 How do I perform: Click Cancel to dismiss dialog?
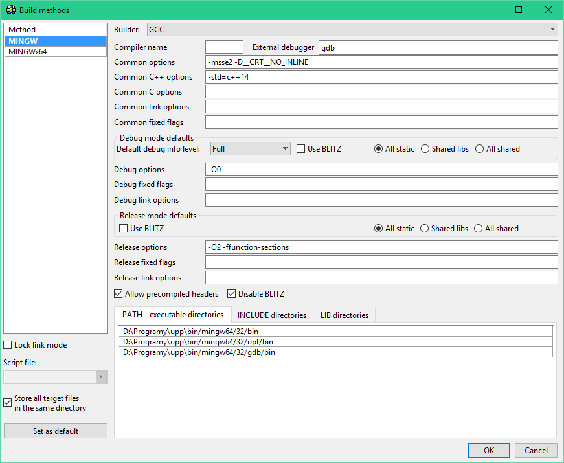(536, 451)
